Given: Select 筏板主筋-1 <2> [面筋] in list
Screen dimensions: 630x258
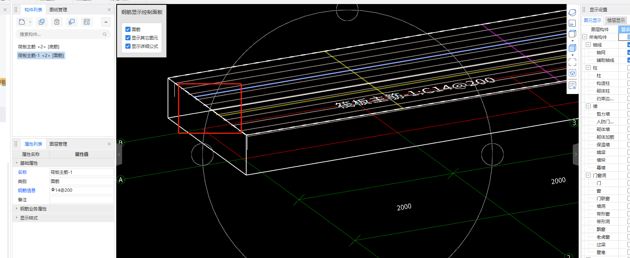Looking at the screenshot, I should 41,56.
